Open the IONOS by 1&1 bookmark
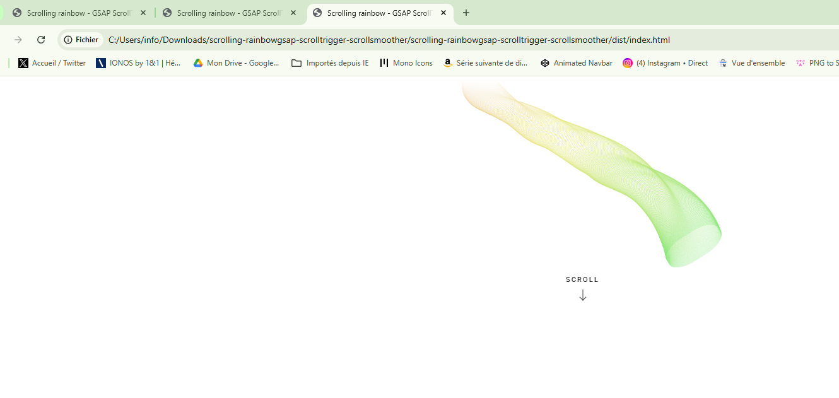Screen dimensions: 839x398 point(138,63)
